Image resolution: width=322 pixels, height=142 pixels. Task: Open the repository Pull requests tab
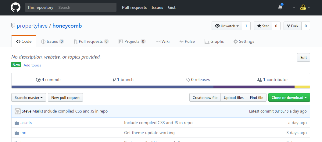[91, 42]
